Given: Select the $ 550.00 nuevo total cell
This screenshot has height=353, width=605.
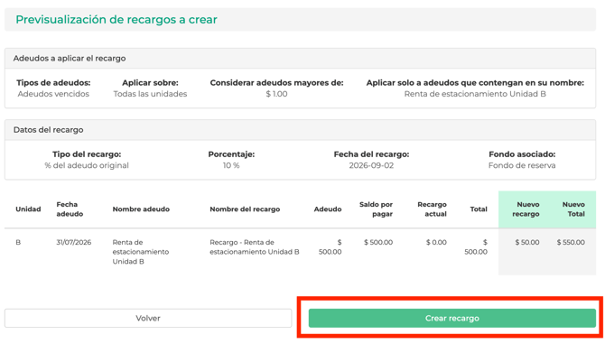Looking at the screenshot, I should 571,242.
